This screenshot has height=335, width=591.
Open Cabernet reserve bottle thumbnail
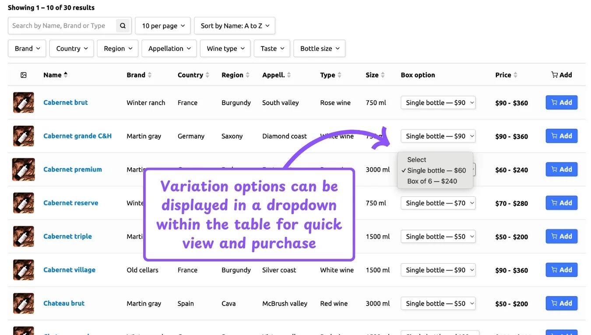click(24, 203)
